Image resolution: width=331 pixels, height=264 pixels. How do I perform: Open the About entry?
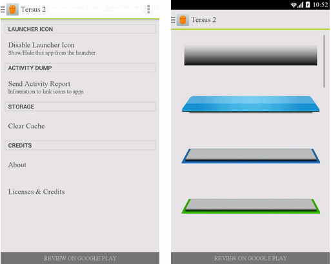click(80, 165)
